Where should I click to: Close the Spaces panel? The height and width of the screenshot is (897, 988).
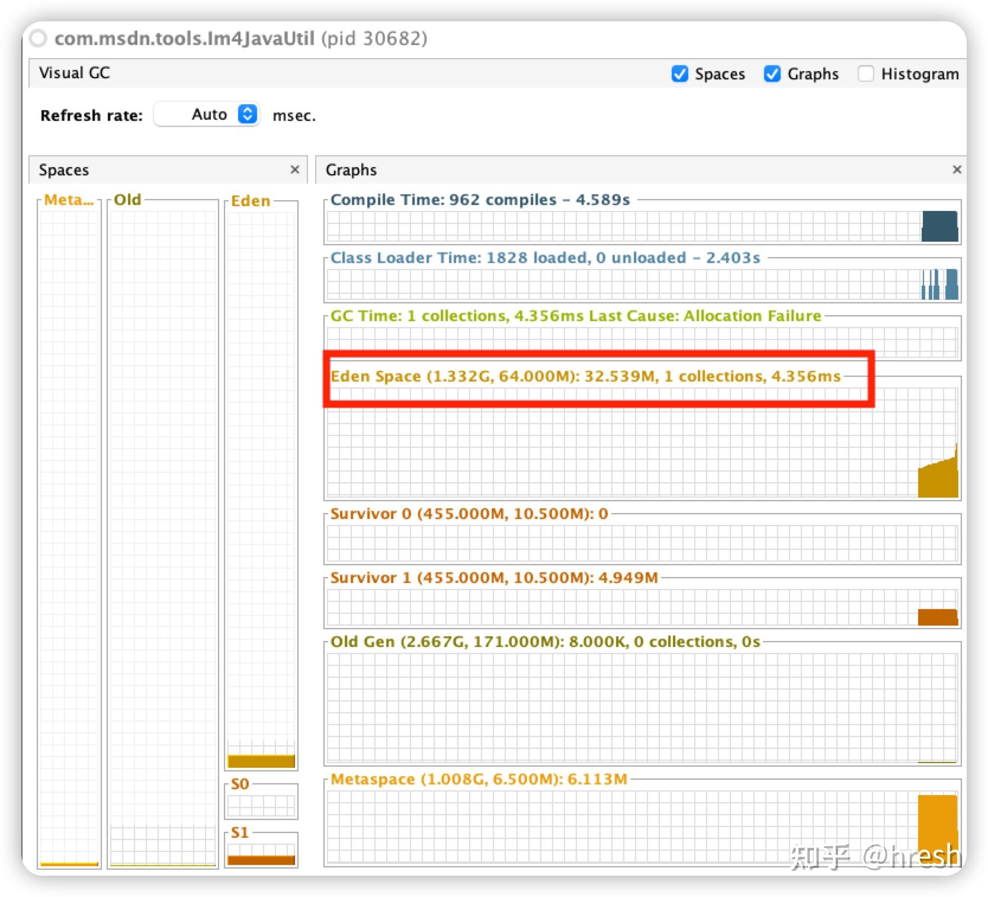pyautogui.click(x=295, y=169)
